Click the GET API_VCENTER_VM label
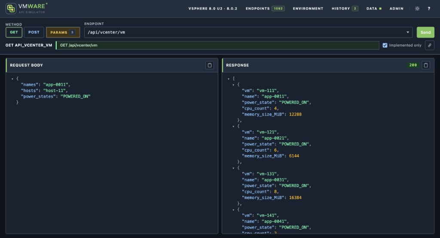The image size is (440, 238). point(29,45)
